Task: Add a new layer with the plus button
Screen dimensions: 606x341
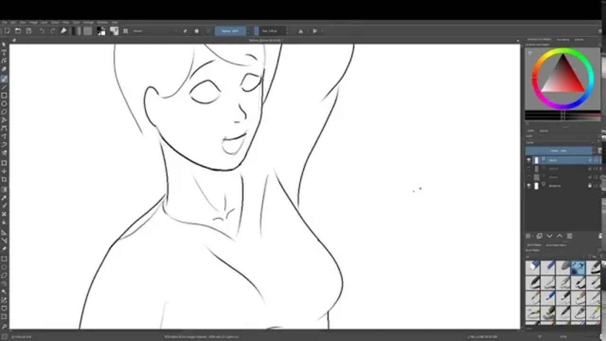Action: (528, 236)
